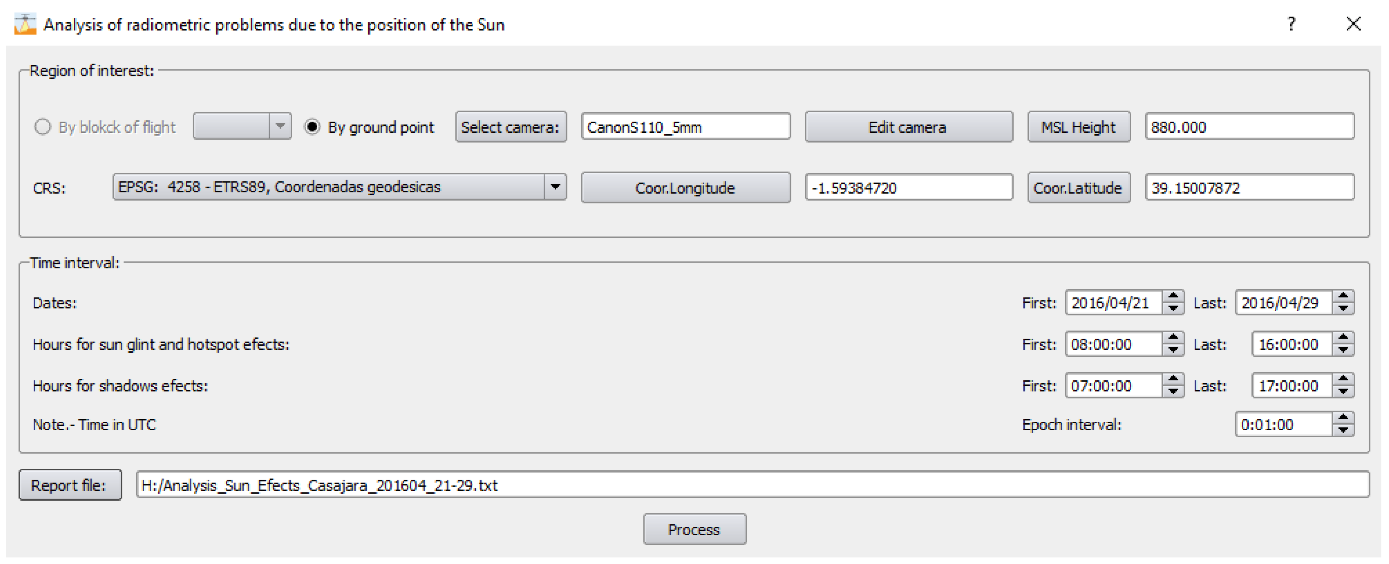Click the MSL Height button
The width and height of the screenshot is (1389, 564).
(1078, 127)
